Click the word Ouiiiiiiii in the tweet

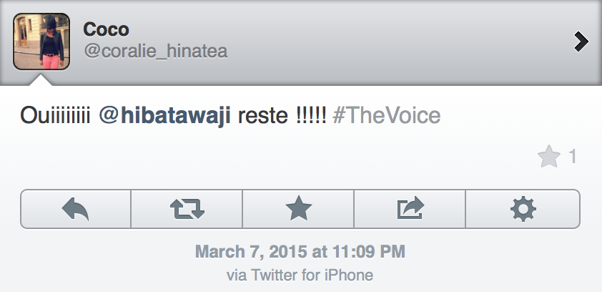pyautogui.click(x=55, y=117)
